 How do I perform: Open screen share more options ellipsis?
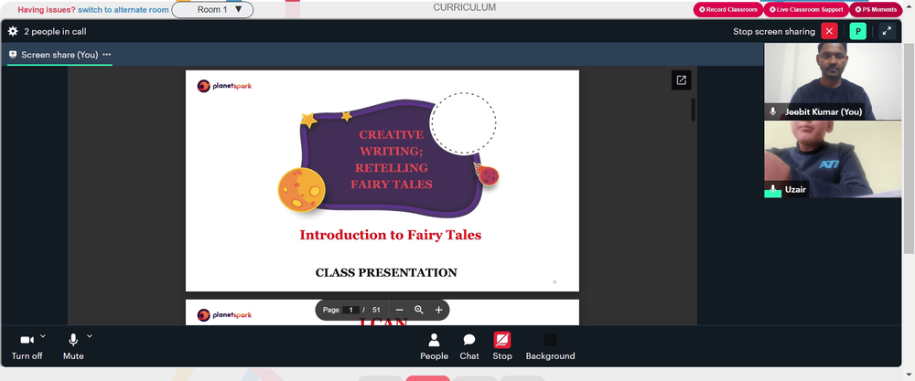(x=107, y=54)
